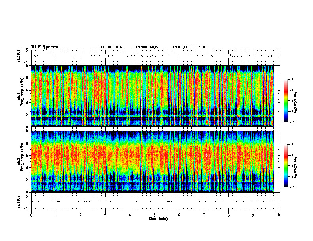Image resolution: width=313 pixels, height=241 pixels.
Task: Select the "ch.1(V)" waveform axis label
Action: pos(19,56)
